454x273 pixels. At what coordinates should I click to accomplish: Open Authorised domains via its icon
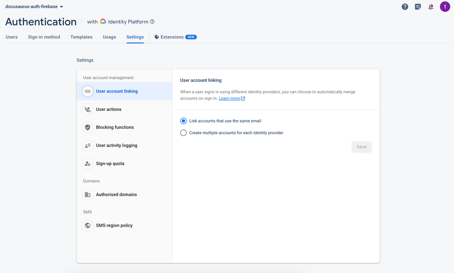pyautogui.click(x=87, y=194)
